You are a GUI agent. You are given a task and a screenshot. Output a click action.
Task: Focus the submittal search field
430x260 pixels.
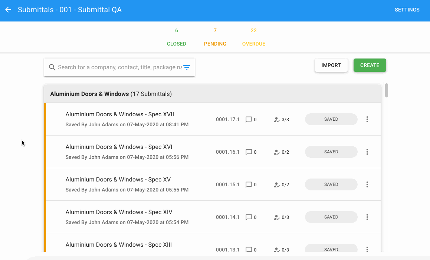pos(120,67)
